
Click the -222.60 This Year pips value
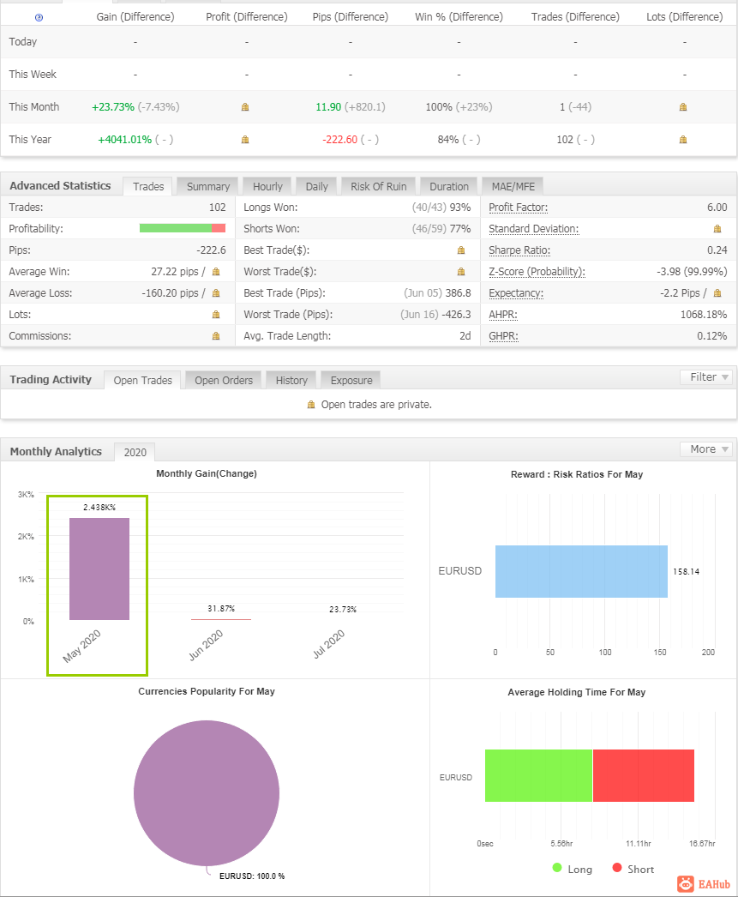click(x=339, y=140)
